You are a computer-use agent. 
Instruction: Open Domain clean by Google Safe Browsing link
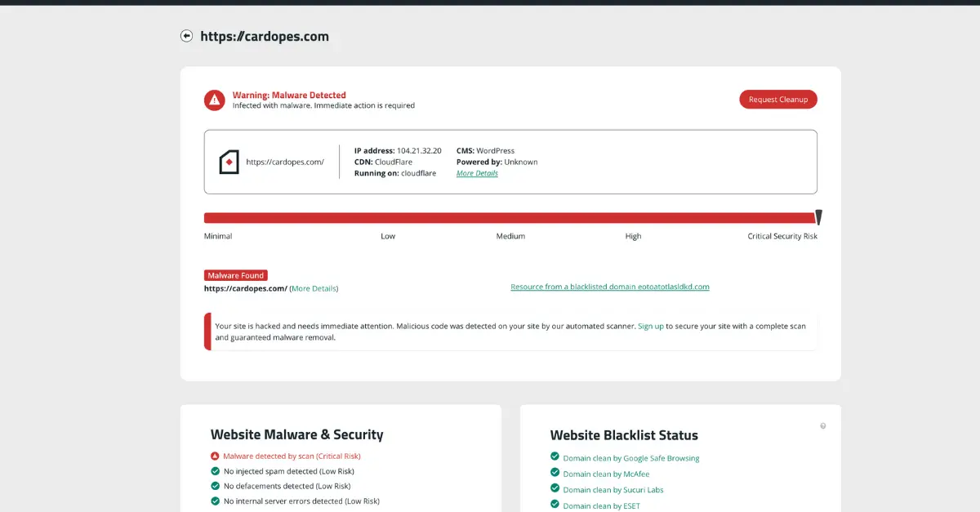coord(631,458)
